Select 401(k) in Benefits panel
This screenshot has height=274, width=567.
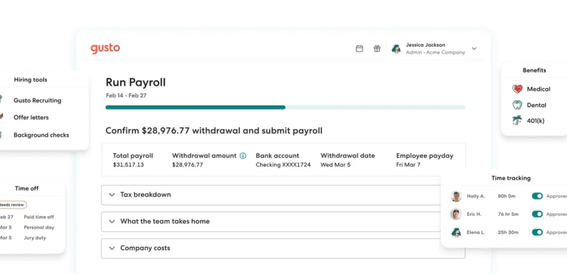click(535, 121)
